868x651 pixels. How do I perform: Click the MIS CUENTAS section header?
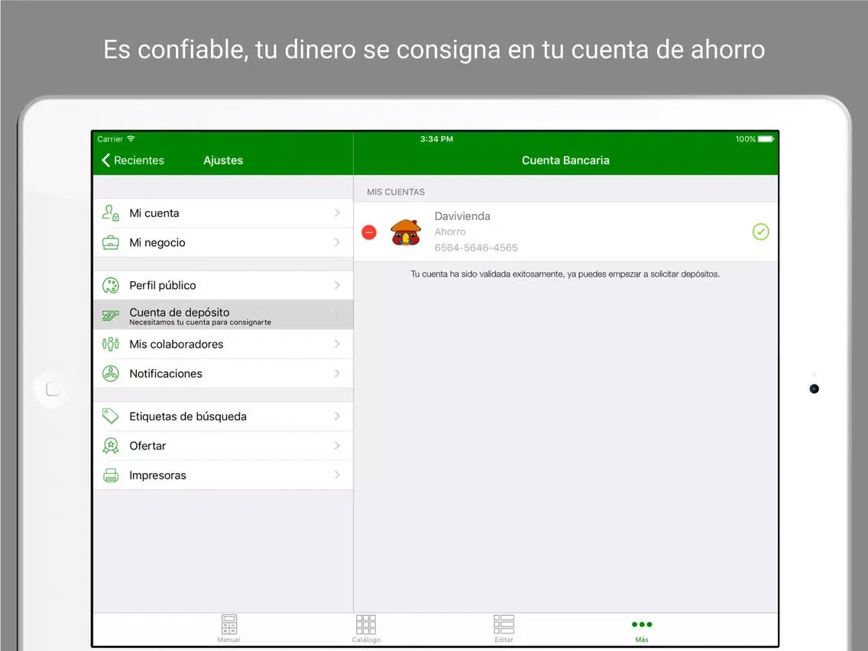click(x=396, y=192)
